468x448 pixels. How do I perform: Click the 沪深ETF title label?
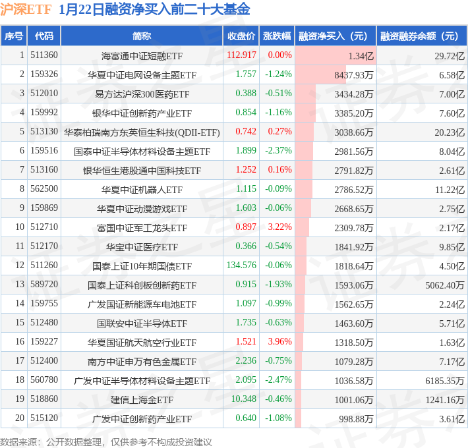pos(26,9)
